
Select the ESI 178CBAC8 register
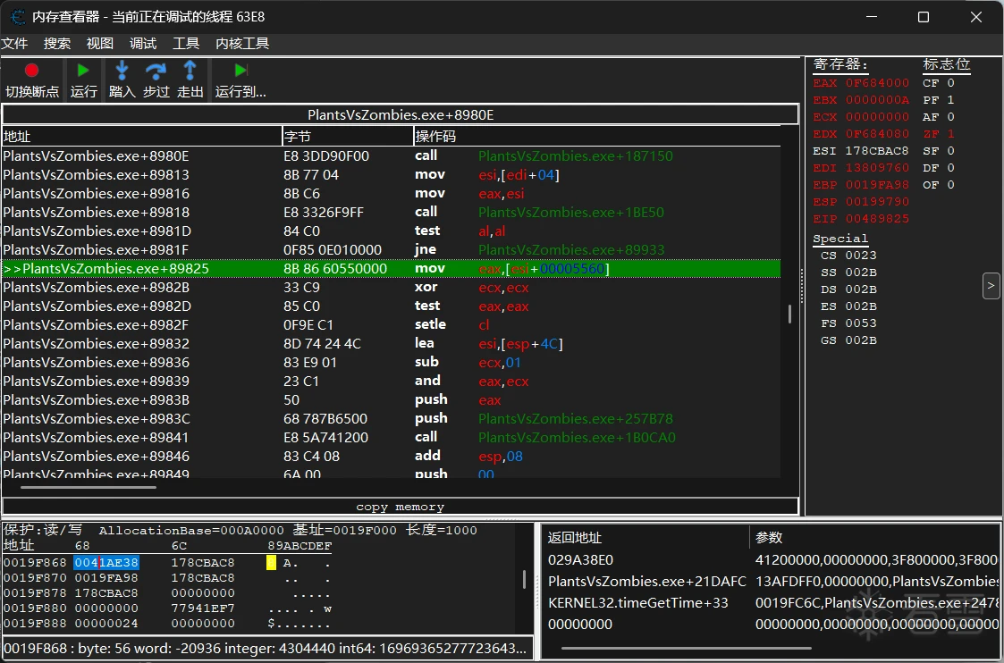861,151
